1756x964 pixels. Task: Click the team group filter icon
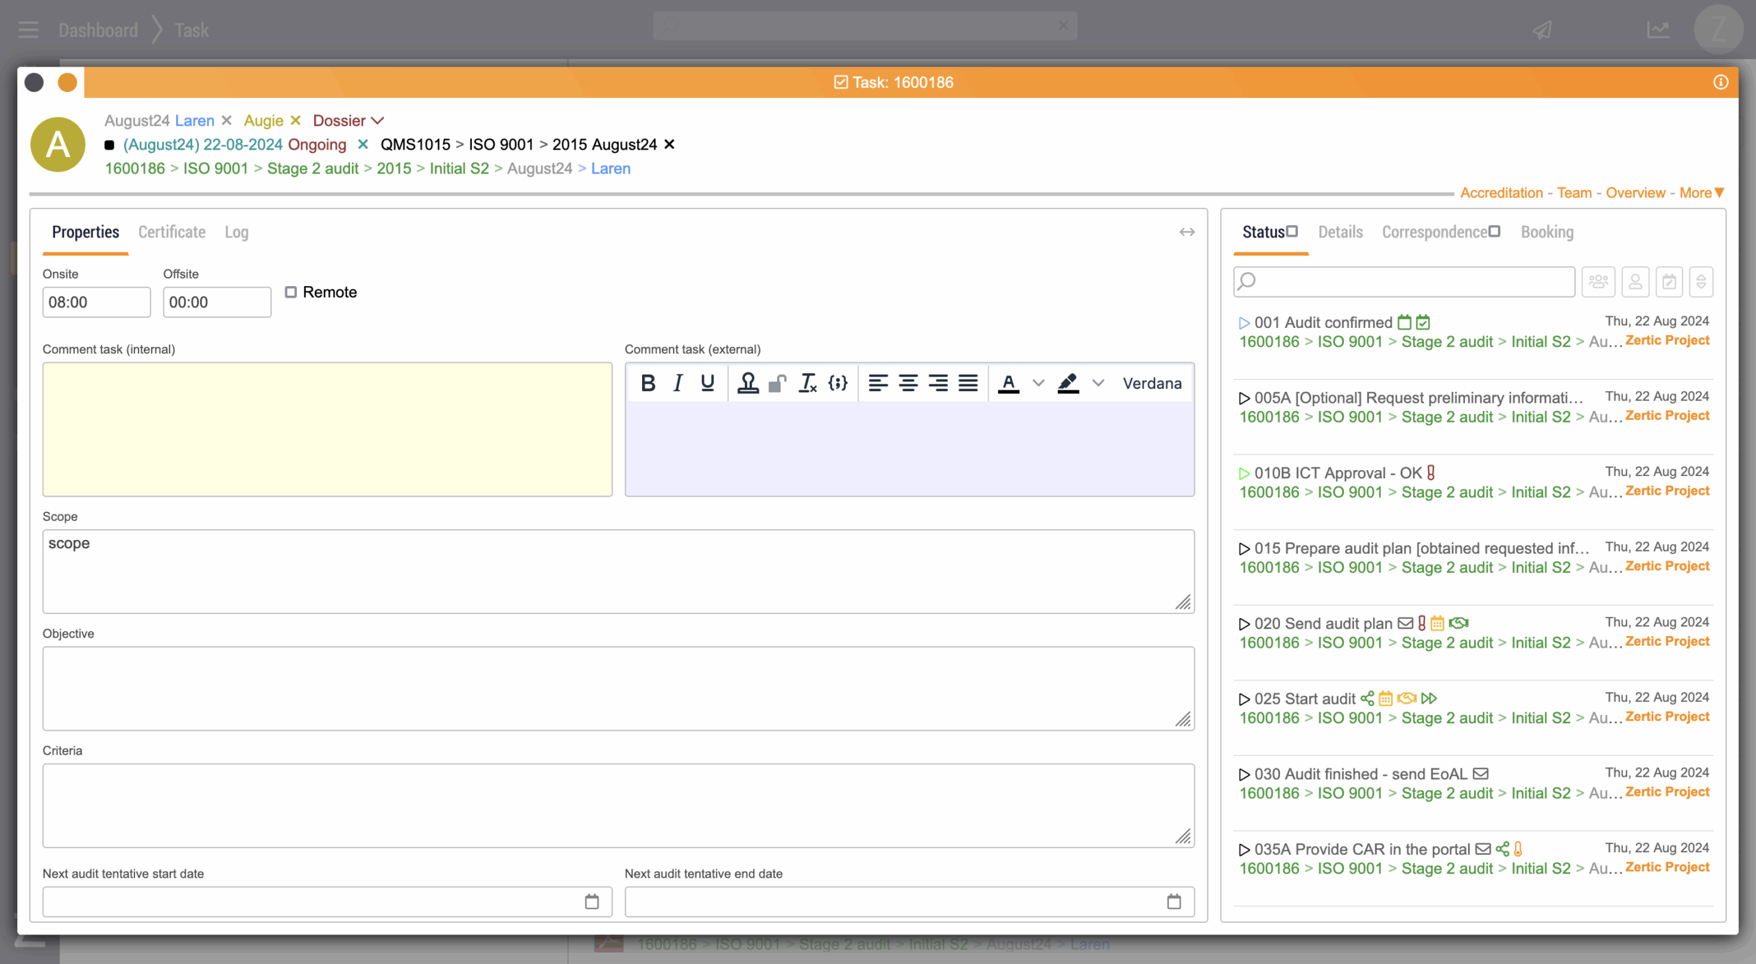pos(1598,281)
